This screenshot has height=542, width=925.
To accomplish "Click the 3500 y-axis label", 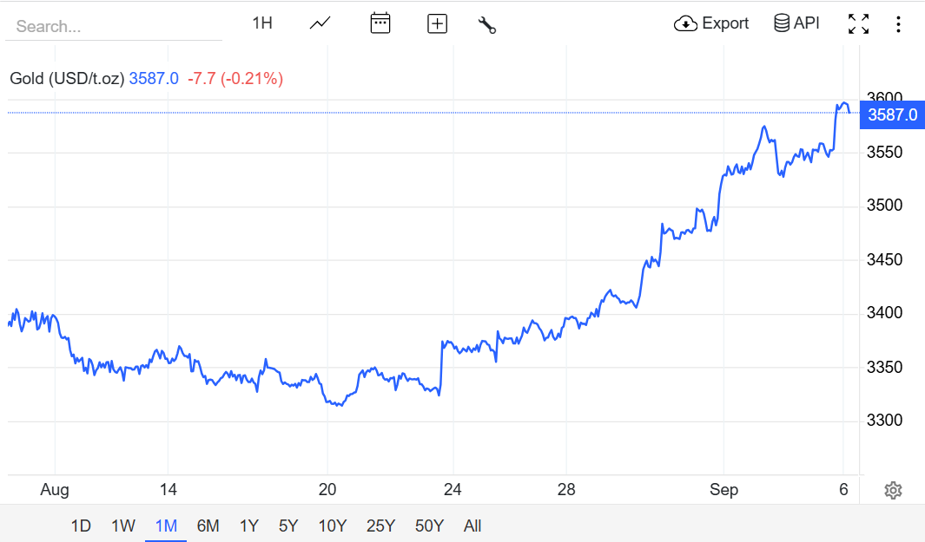I will pos(884,205).
